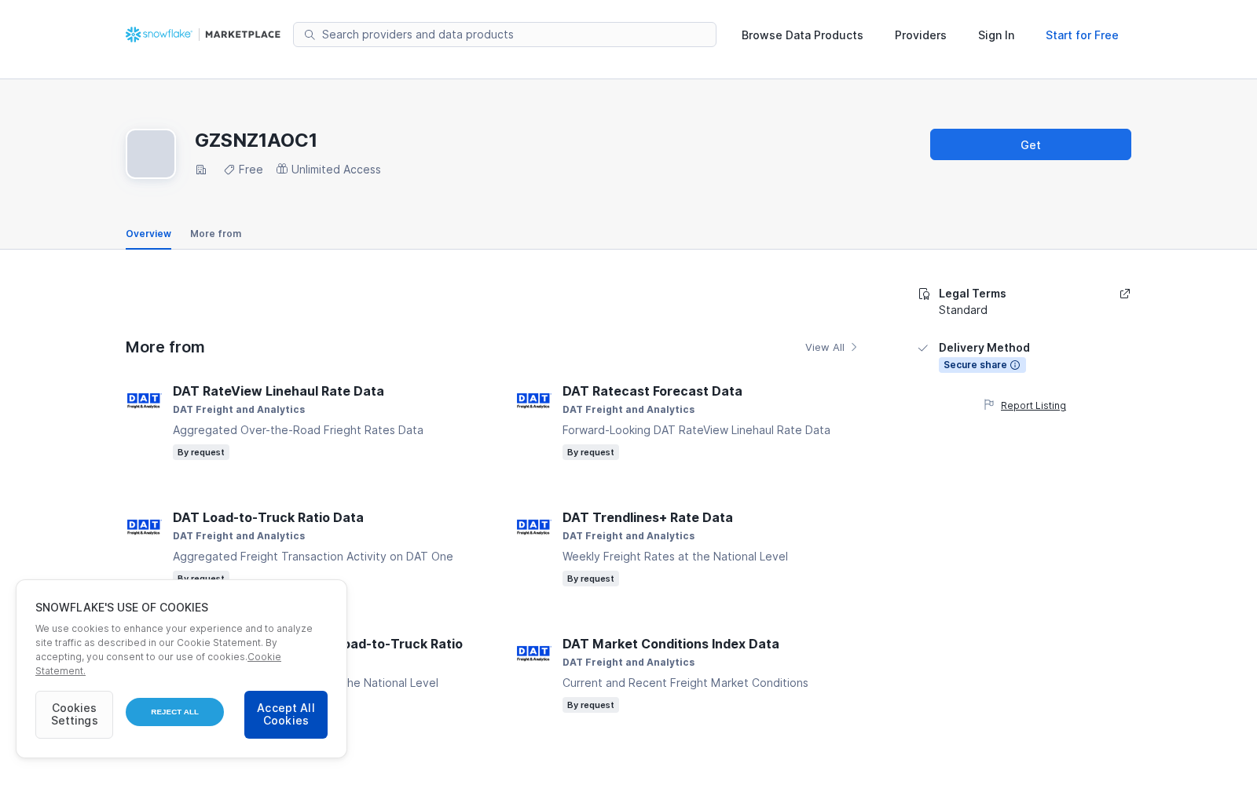Switch to the More from tab
Viewport: 1257px width, 785px height.
pos(216,234)
